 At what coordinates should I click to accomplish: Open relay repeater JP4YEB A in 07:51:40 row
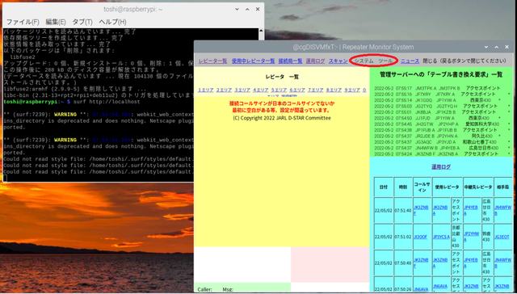pyautogui.click(x=471, y=210)
